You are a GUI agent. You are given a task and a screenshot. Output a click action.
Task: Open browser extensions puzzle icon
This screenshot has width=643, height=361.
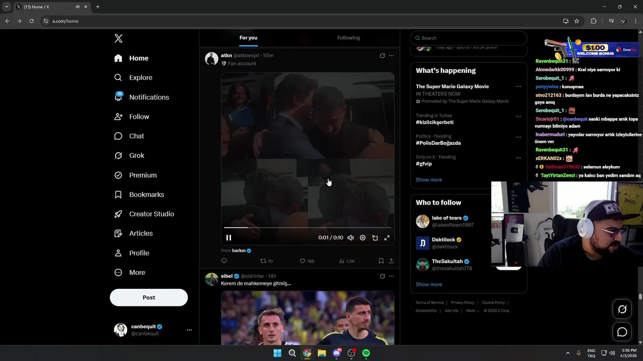[x=593, y=21]
